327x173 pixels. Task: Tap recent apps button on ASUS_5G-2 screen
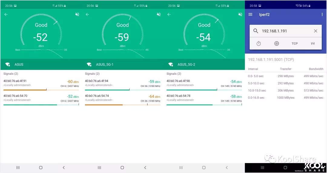(181, 168)
